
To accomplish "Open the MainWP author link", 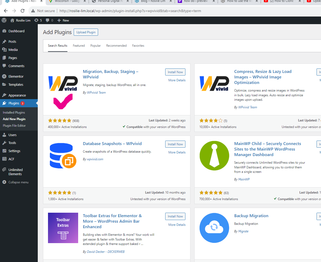I will click(244, 179).
